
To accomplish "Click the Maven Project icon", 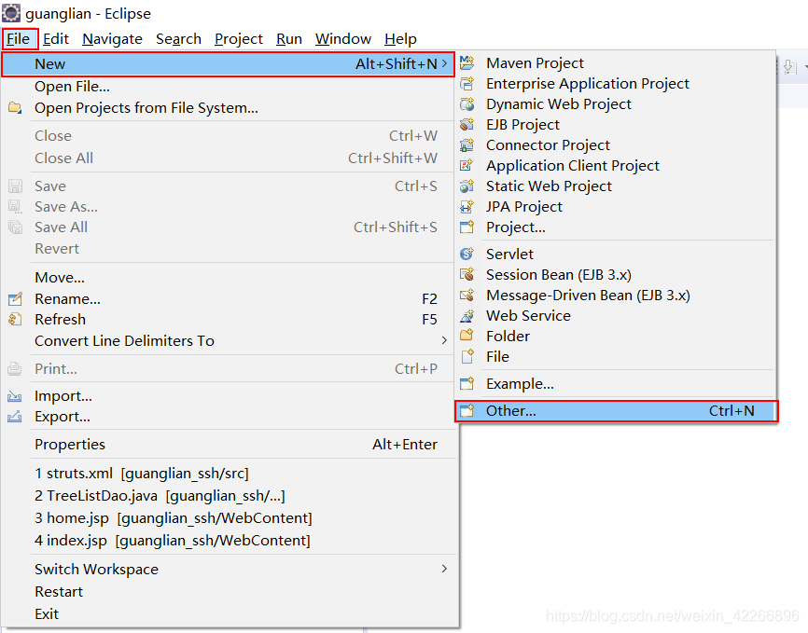I will pyautogui.click(x=467, y=62).
